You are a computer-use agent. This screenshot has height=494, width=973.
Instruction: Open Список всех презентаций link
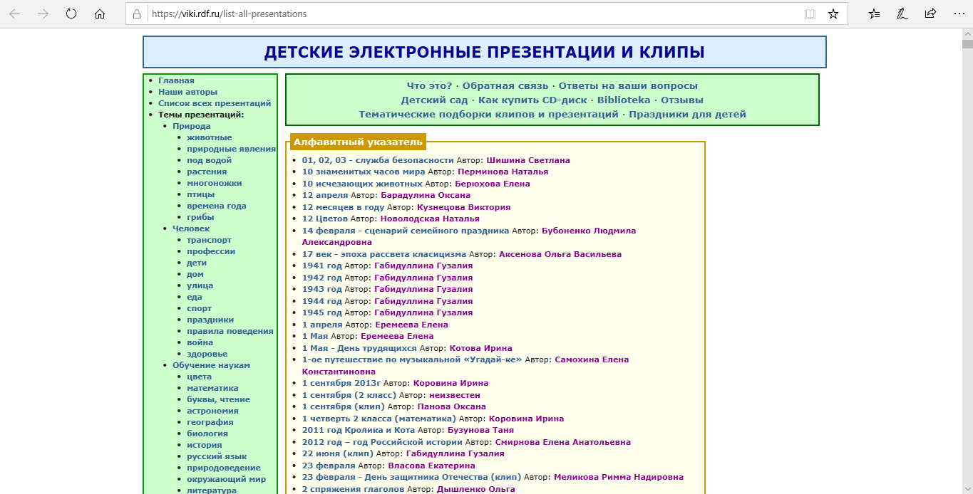[215, 103]
